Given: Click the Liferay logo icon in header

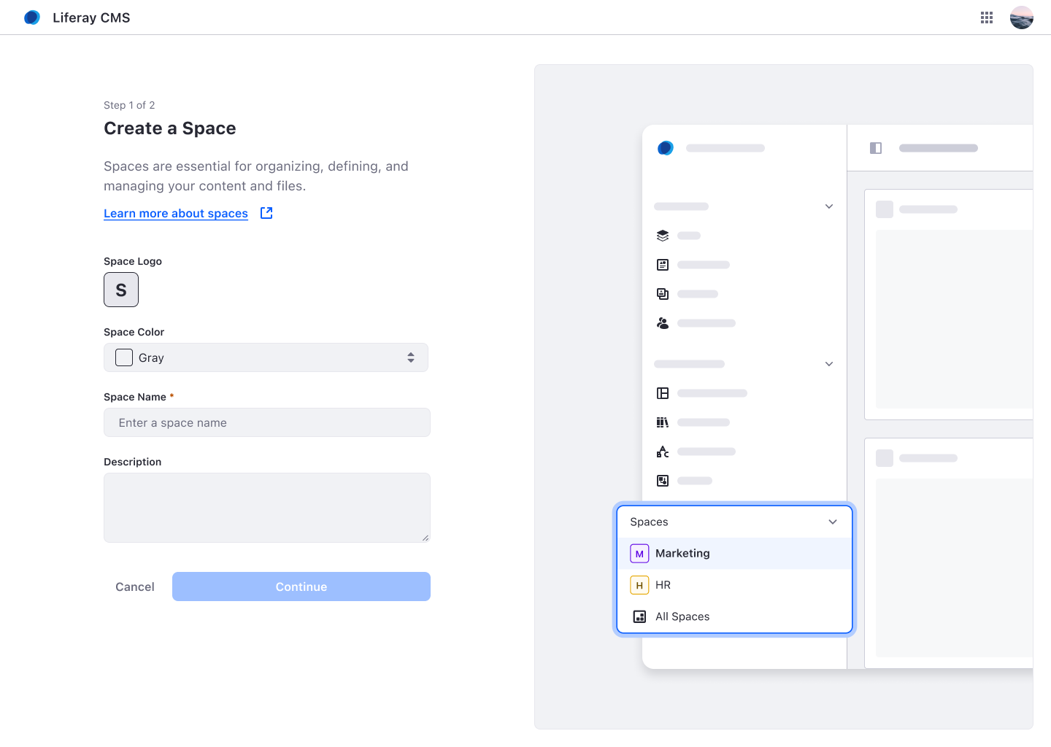Looking at the screenshot, I should pyautogui.click(x=32, y=18).
